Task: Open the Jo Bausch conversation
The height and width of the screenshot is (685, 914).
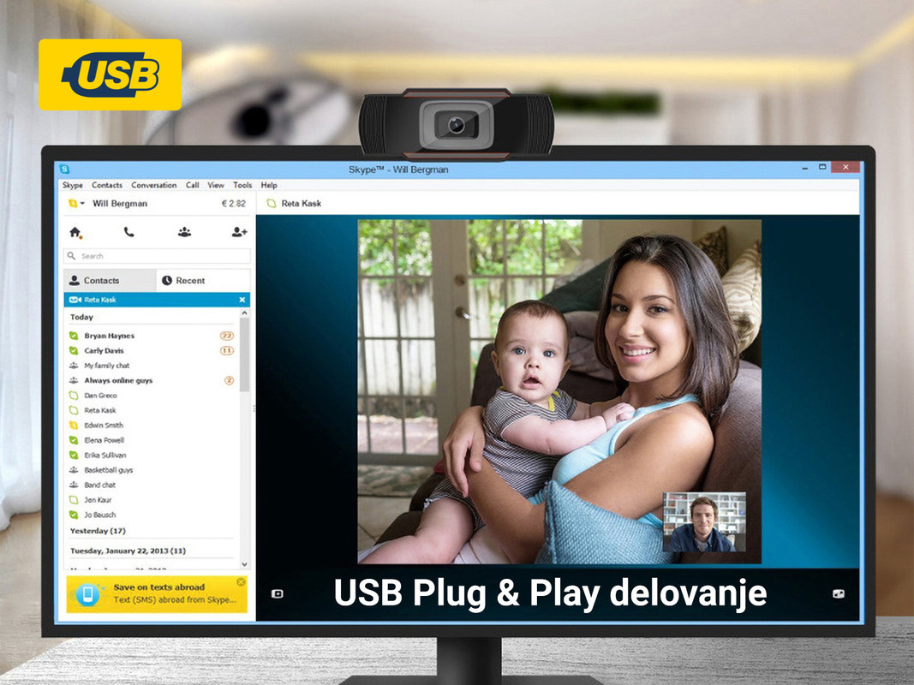Action: 99,515
